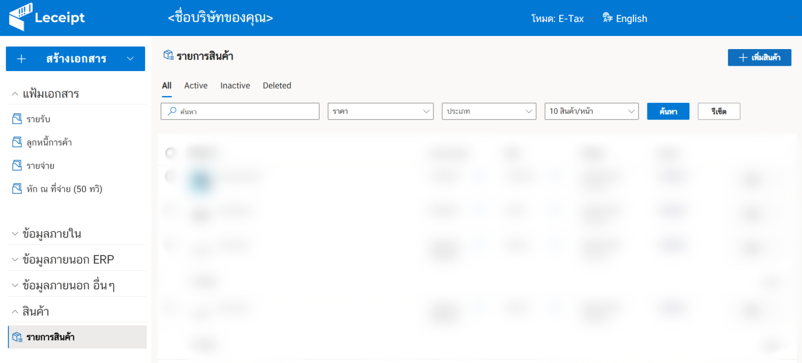802x363 pixels.
Task: Click the หัก ณ ที่จ่าย (50 ทวิ) icon
Action: (x=17, y=189)
